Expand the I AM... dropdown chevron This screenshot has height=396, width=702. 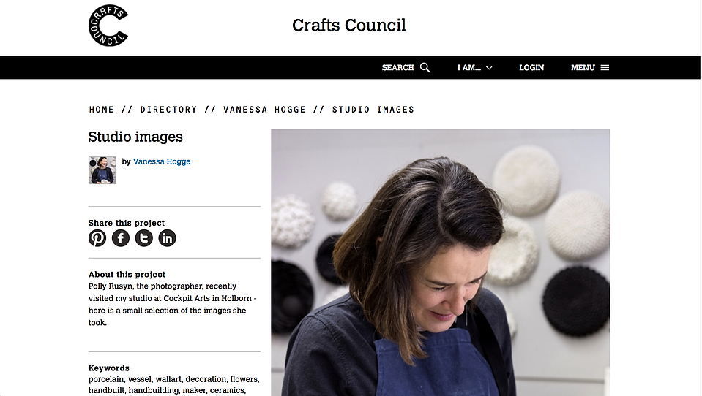tap(489, 68)
